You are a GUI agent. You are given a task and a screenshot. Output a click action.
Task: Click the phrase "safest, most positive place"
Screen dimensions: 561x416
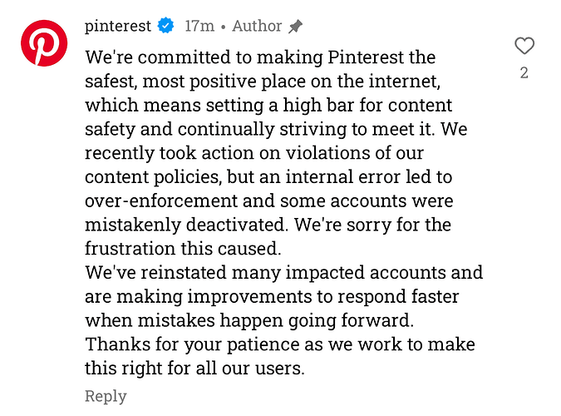(x=195, y=82)
